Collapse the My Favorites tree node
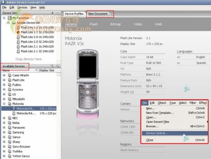Image resolution: width=211 pixels, height=159 pixels. tap(4, 18)
